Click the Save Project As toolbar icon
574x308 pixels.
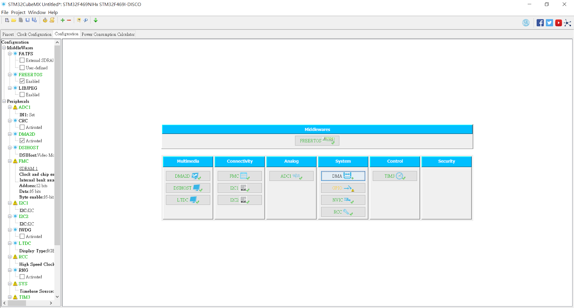[34, 20]
